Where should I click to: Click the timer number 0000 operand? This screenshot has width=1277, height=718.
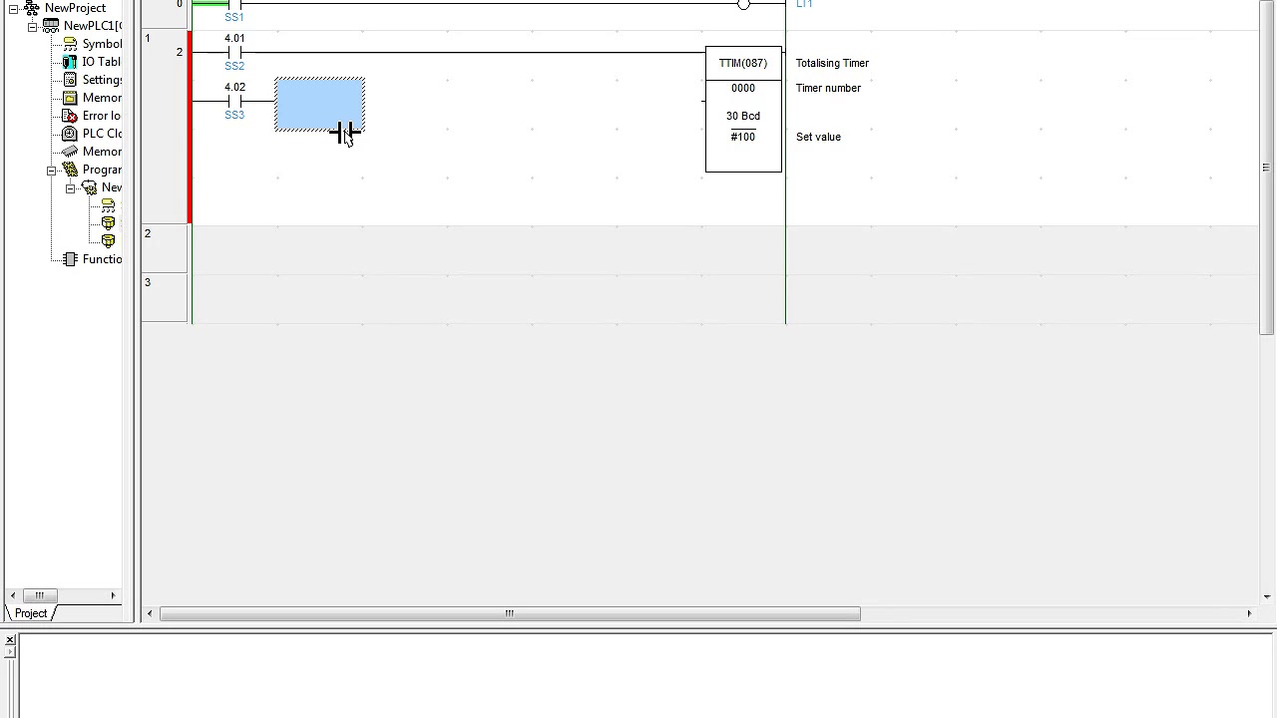(x=743, y=88)
